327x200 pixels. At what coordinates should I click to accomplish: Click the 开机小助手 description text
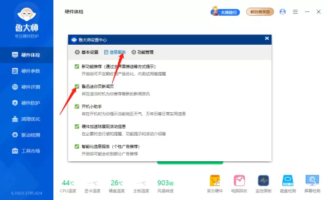tap(134, 114)
